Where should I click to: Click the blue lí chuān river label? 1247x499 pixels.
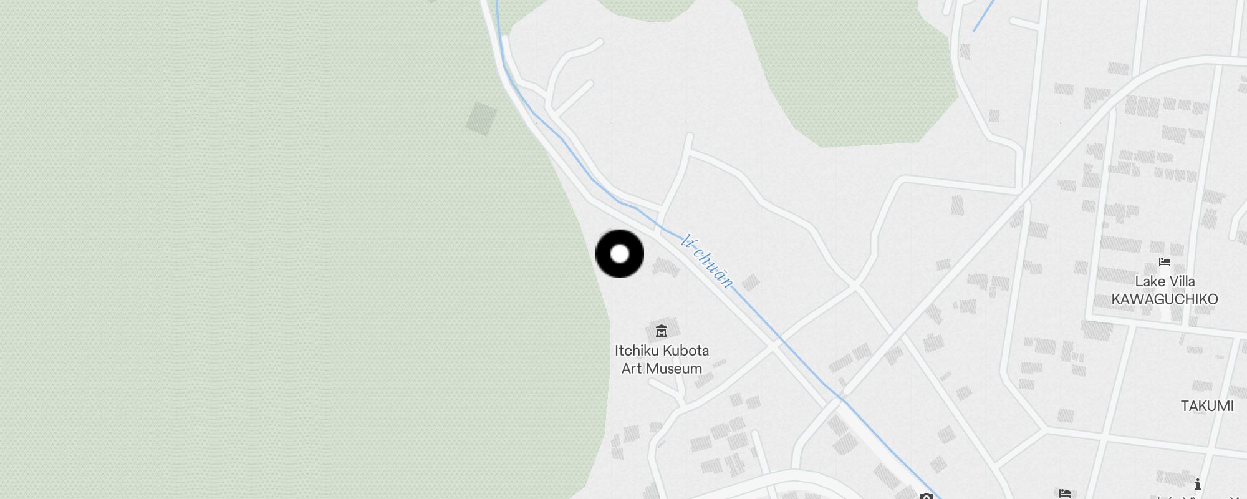pyautogui.click(x=708, y=261)
